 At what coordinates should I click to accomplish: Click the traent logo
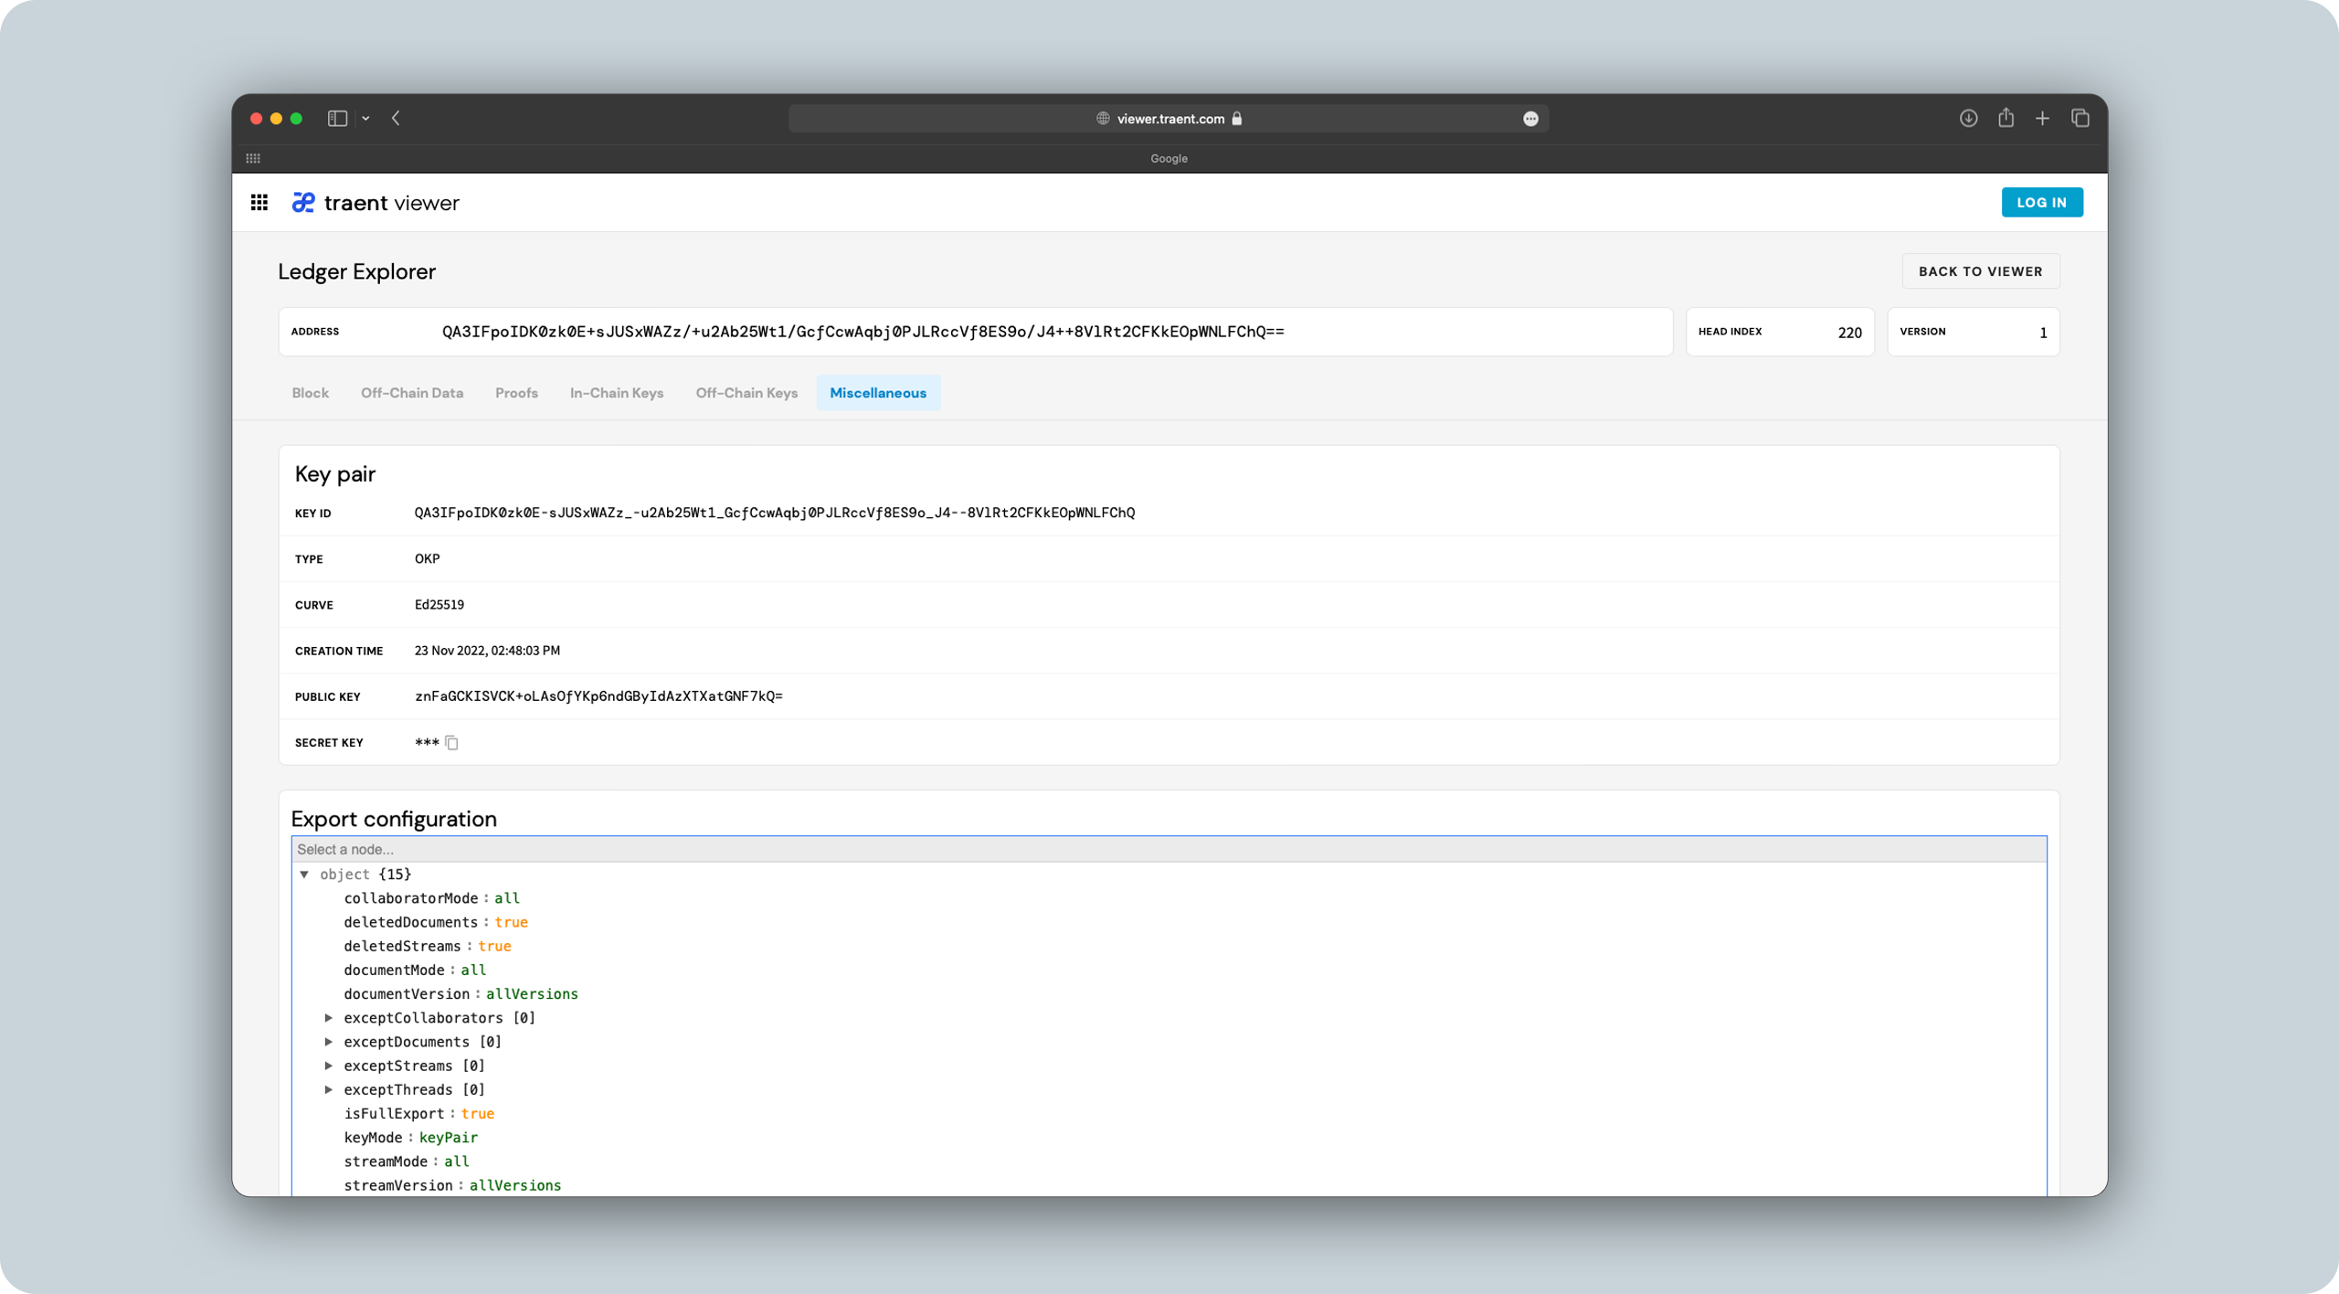[303, 202]
